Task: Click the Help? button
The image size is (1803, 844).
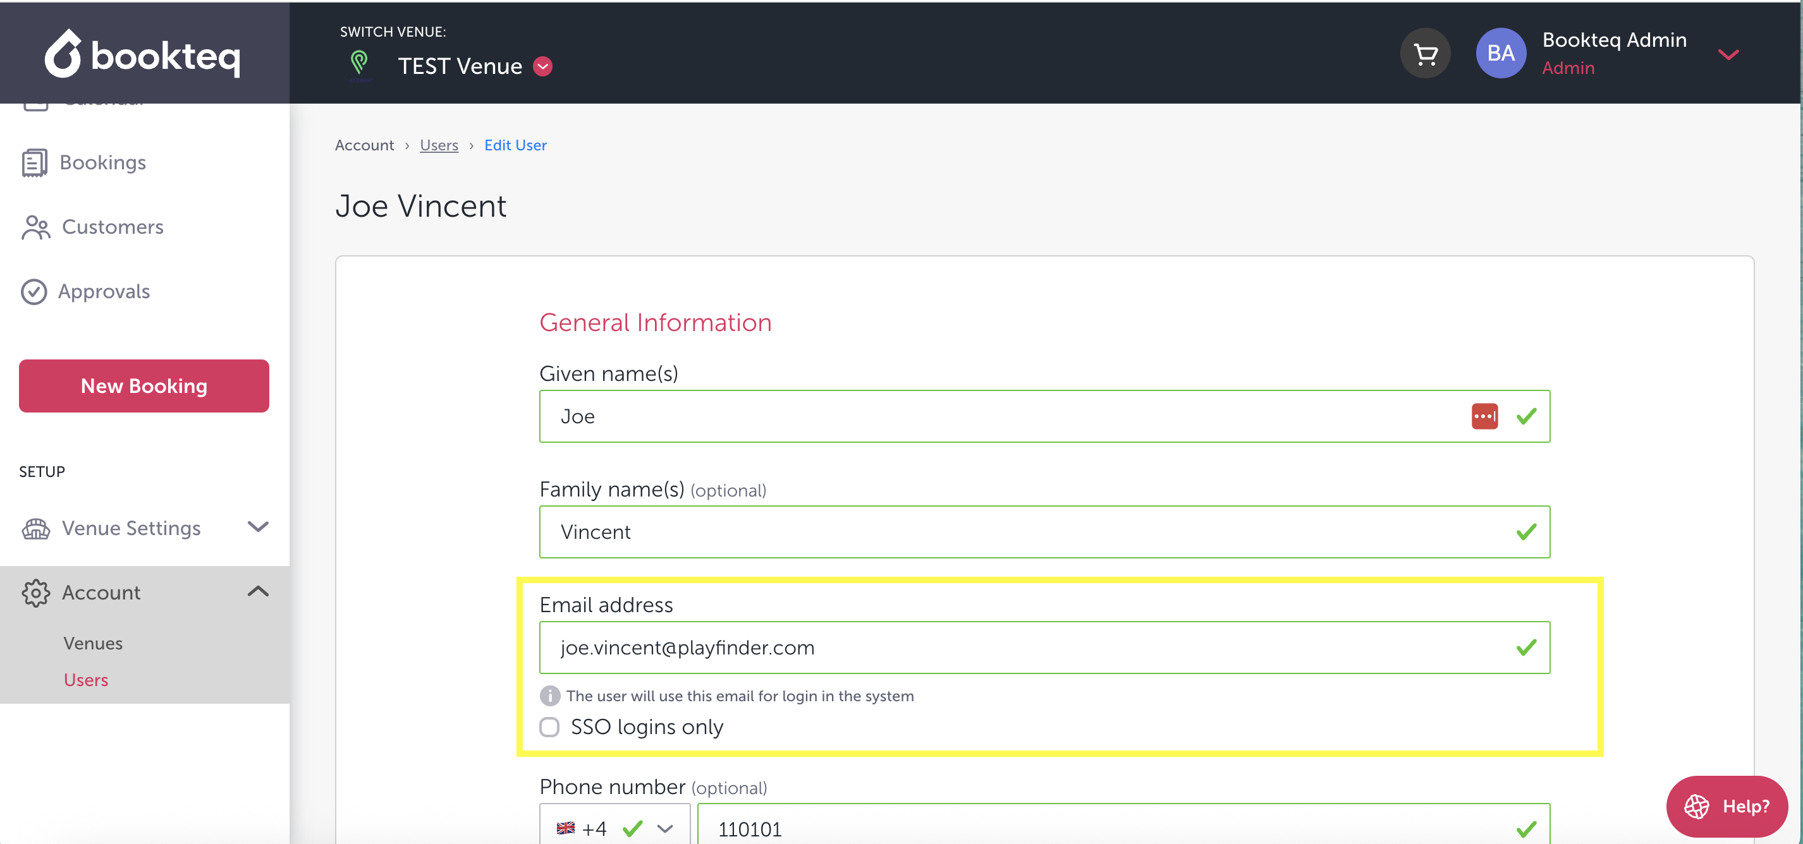Action: pyautogui.click(x=1726, y=806)
